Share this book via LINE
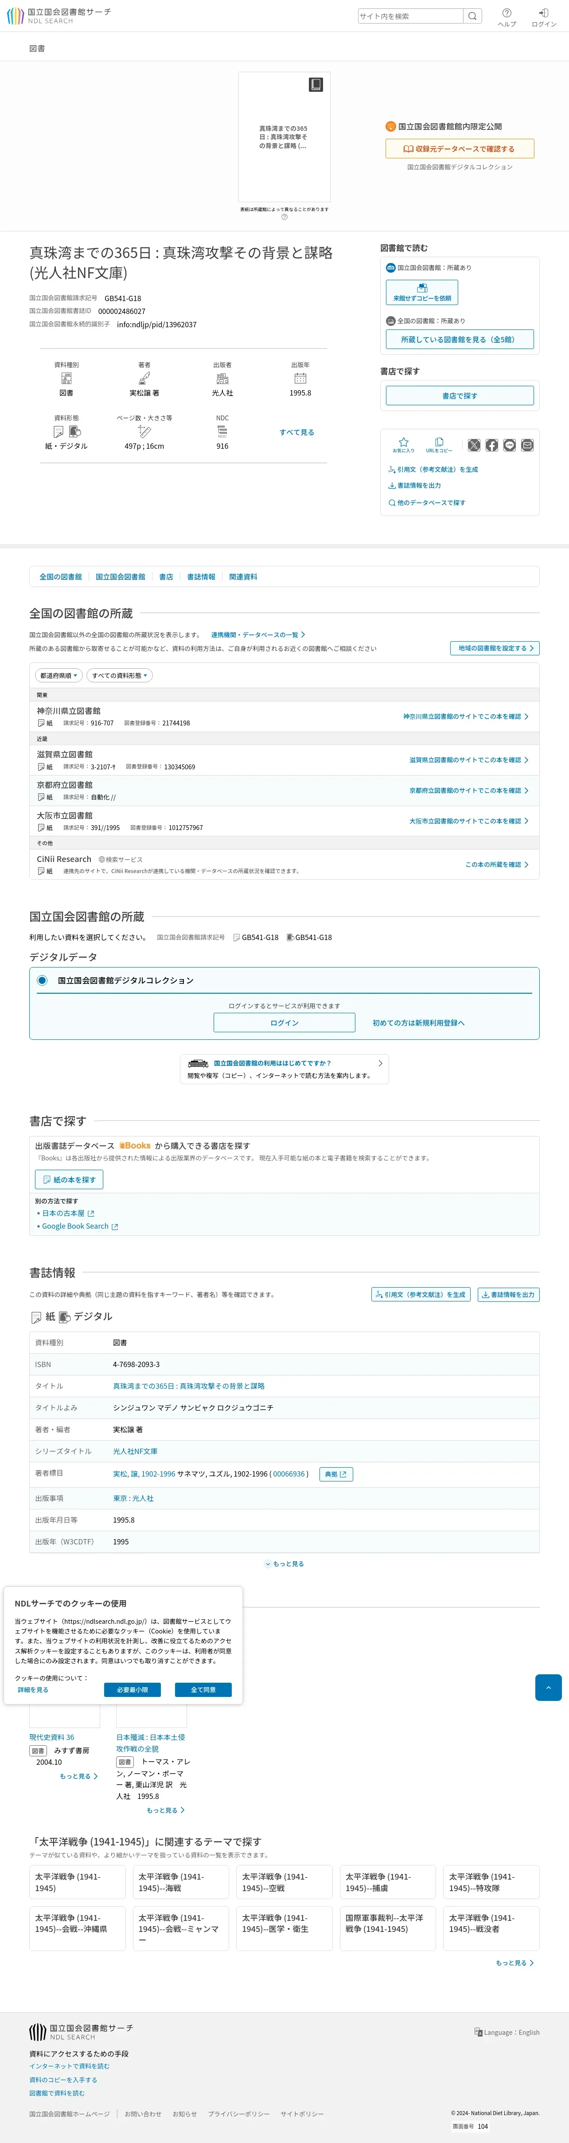Viewport: 569px width, 2143px height. 510,445
